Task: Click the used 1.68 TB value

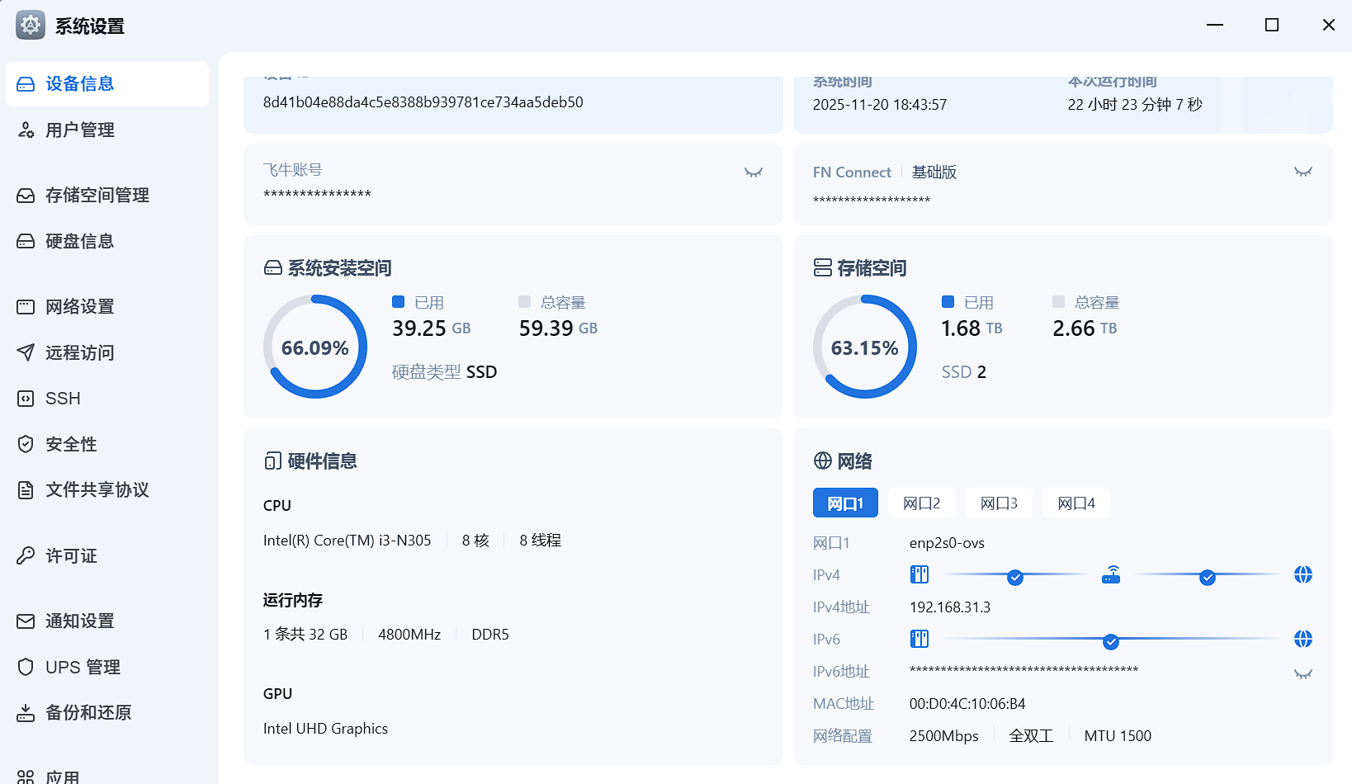Action: [972, 328]
